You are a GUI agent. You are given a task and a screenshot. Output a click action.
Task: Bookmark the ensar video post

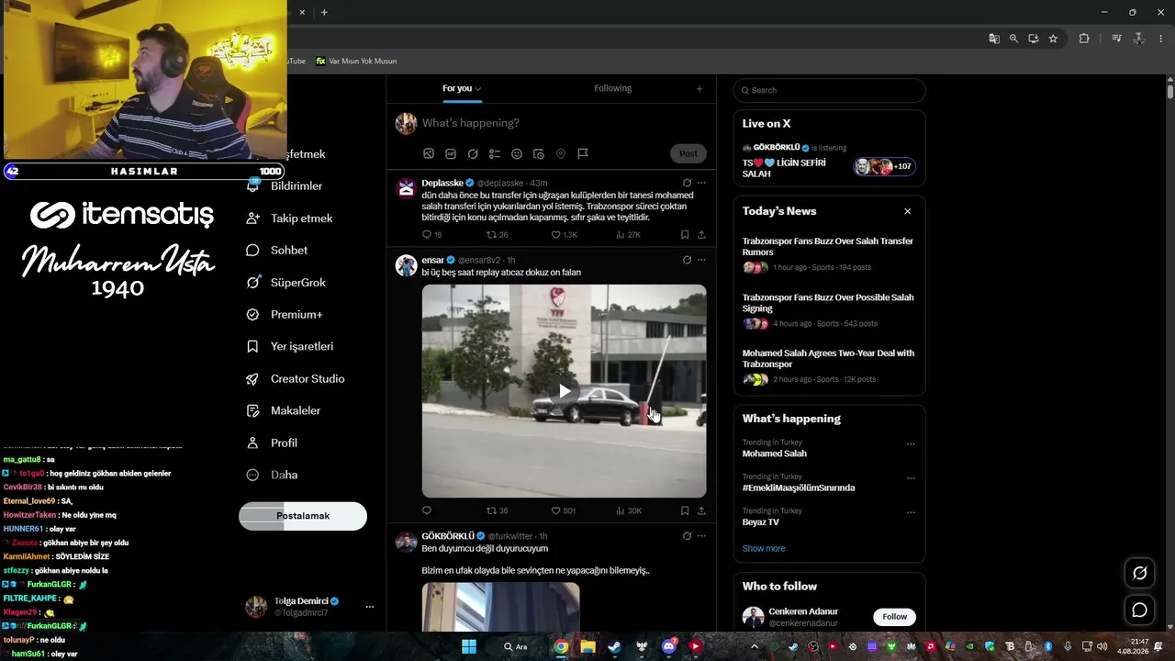685,510
